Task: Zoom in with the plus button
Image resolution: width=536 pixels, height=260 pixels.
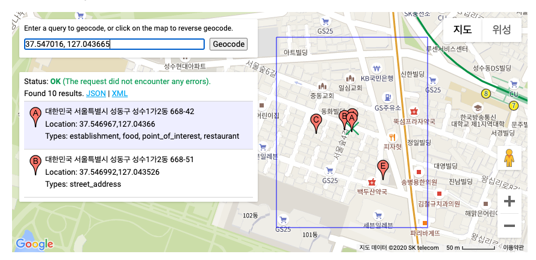Action: pyautogui.click(x=510, y=201)
